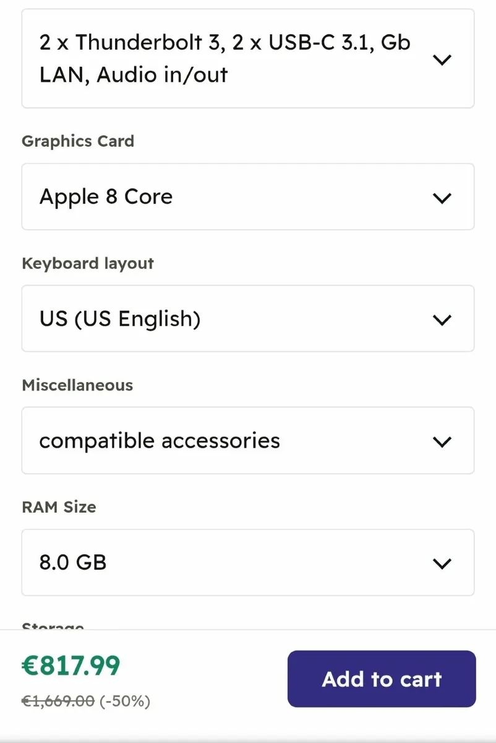
Task: Click the partially visible Storage label
Action: (x=53, y=626)
